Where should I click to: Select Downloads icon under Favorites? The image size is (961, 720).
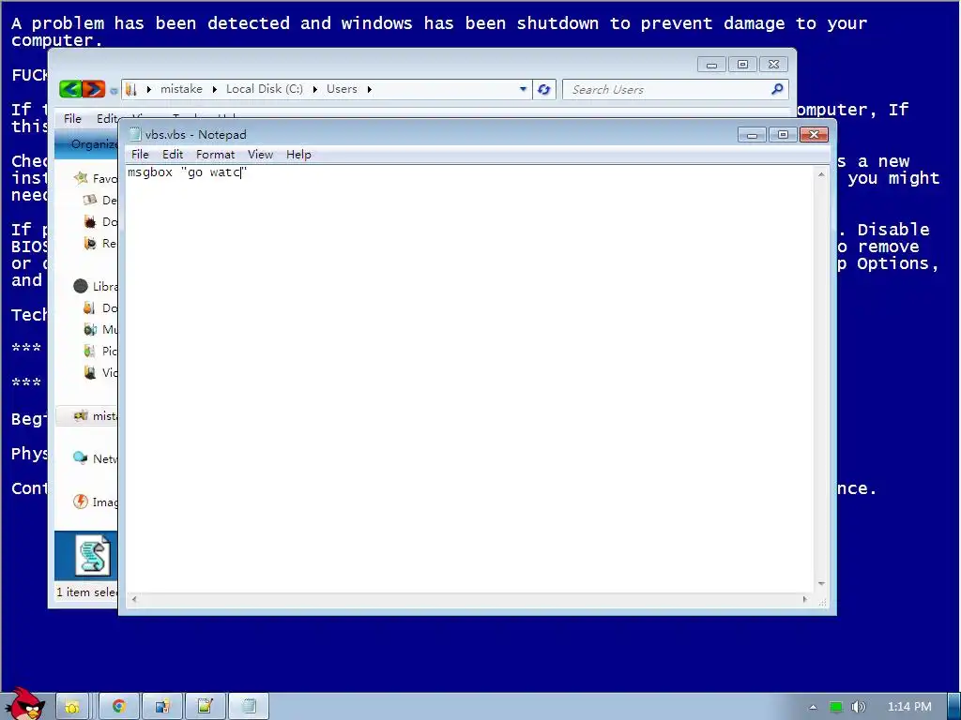(90, 221)
